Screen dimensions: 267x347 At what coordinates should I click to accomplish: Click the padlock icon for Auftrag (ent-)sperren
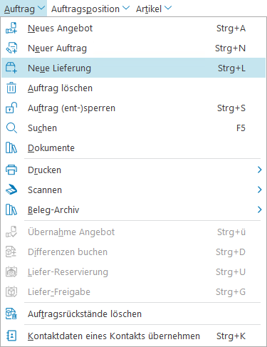(11, 108)
